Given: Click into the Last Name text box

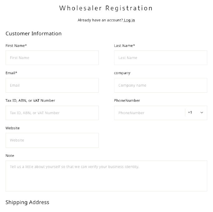Looking at the screenshot, I should 160,58.
